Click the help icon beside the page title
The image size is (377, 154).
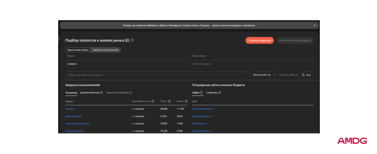pyautogui.click(x=132, y=41)
